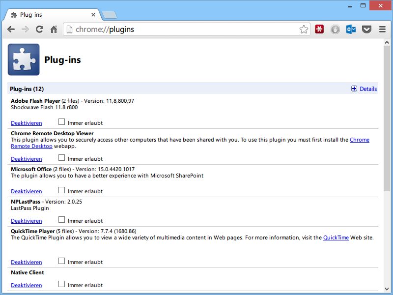The image size is (393, 295).
Task: Open the QuickTime Web site link
Action: (336, 237)
